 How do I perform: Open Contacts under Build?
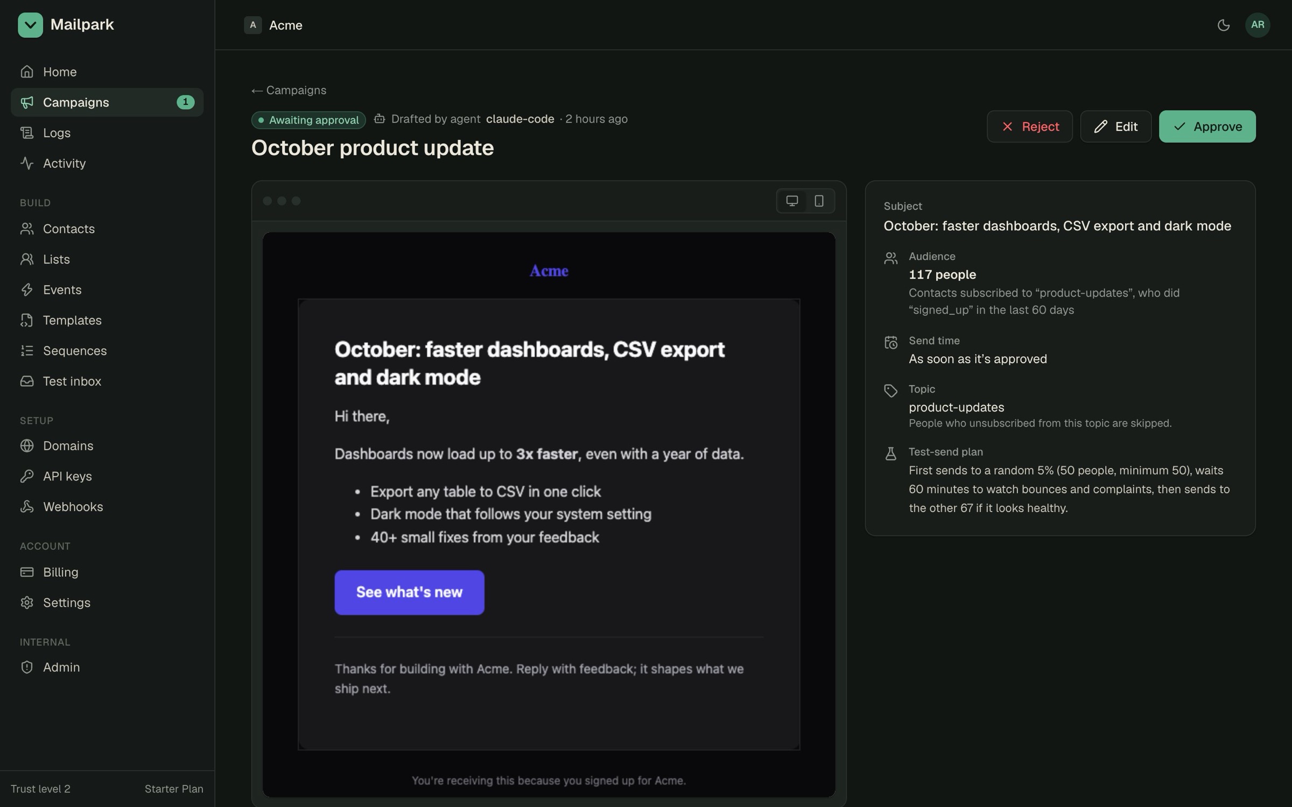107,229
